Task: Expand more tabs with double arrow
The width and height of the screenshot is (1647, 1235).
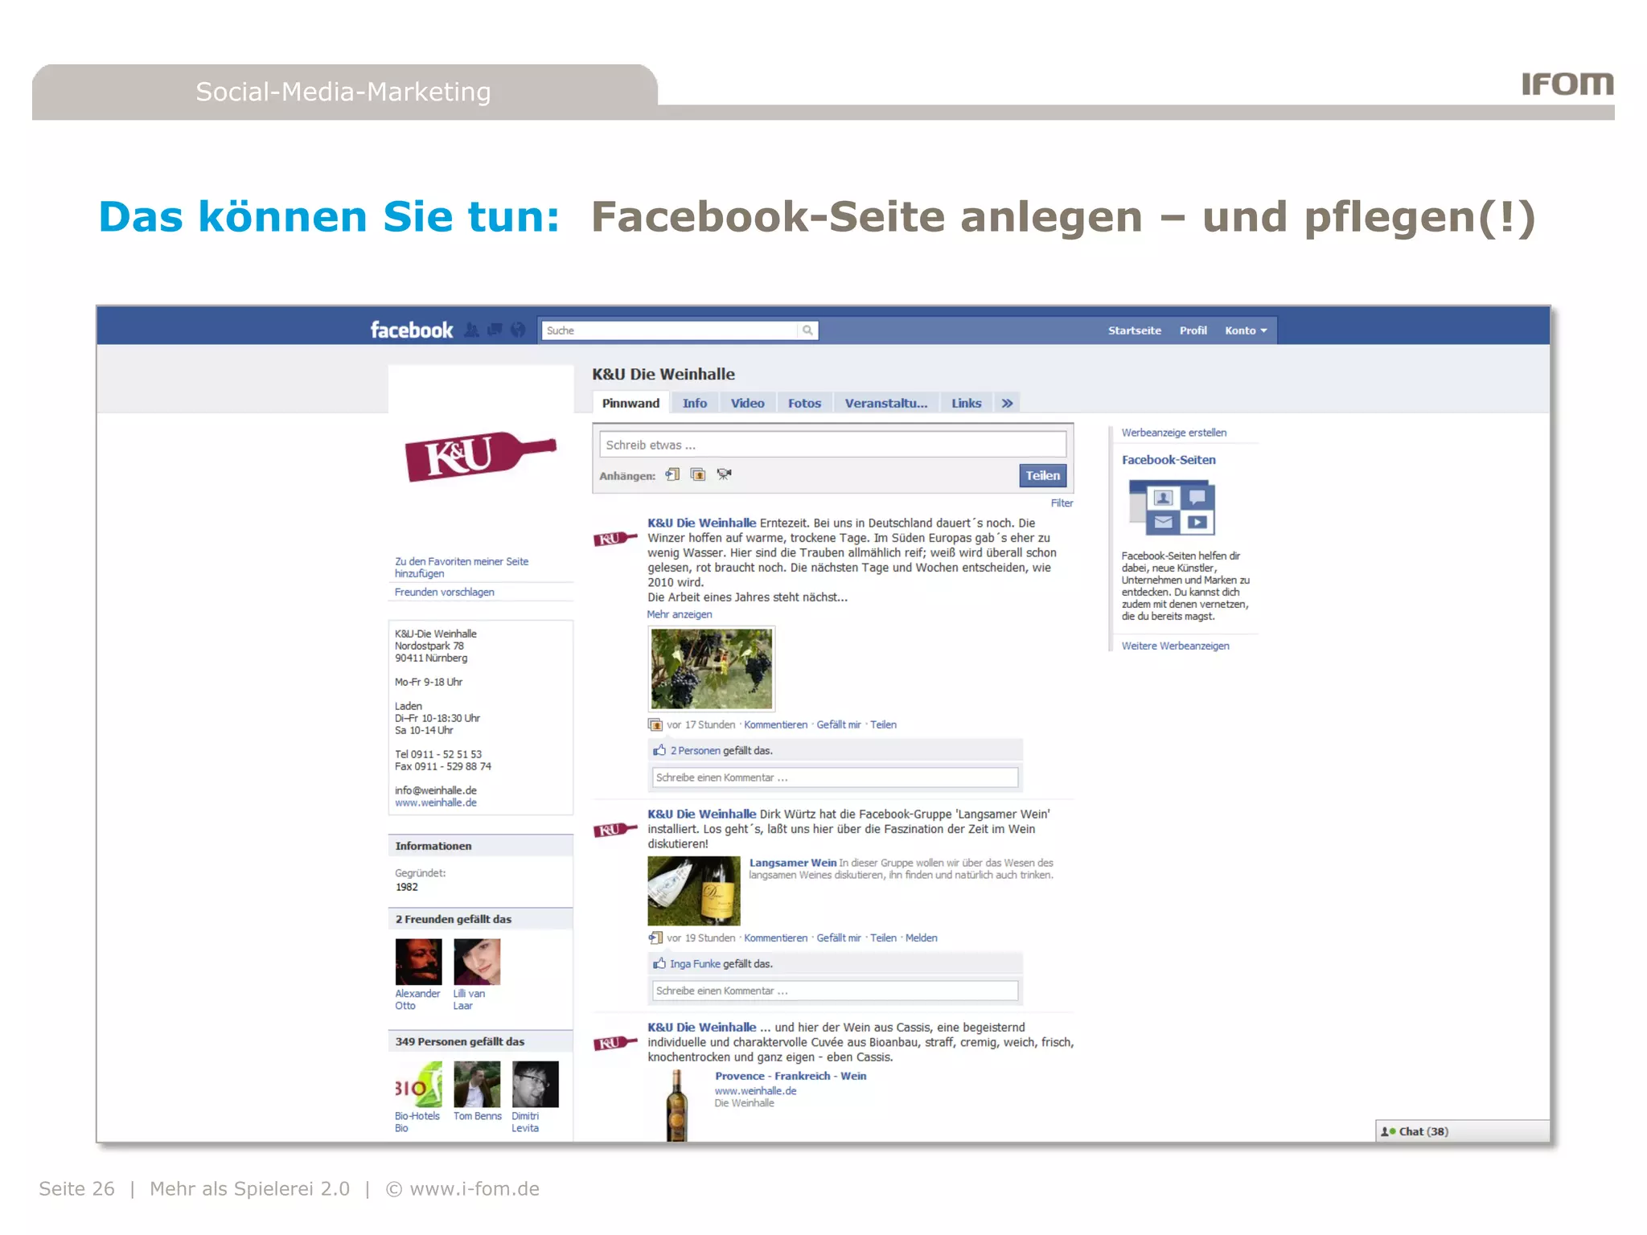Action: 1007,403
